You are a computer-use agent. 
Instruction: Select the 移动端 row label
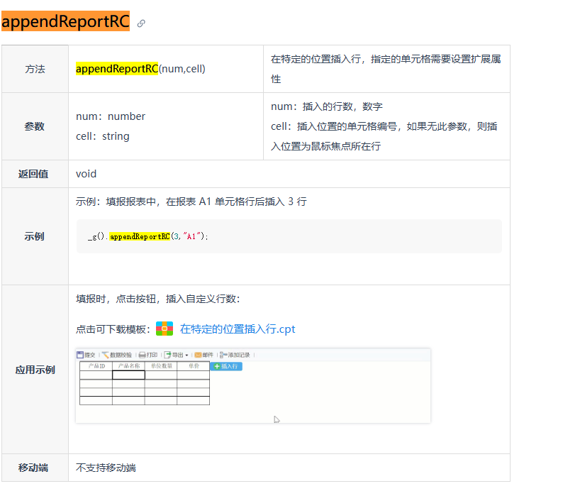tap(33, 468)
